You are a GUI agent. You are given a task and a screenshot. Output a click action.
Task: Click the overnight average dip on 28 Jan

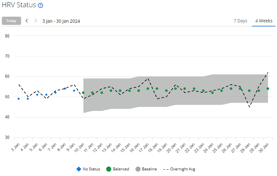[249, 107]
